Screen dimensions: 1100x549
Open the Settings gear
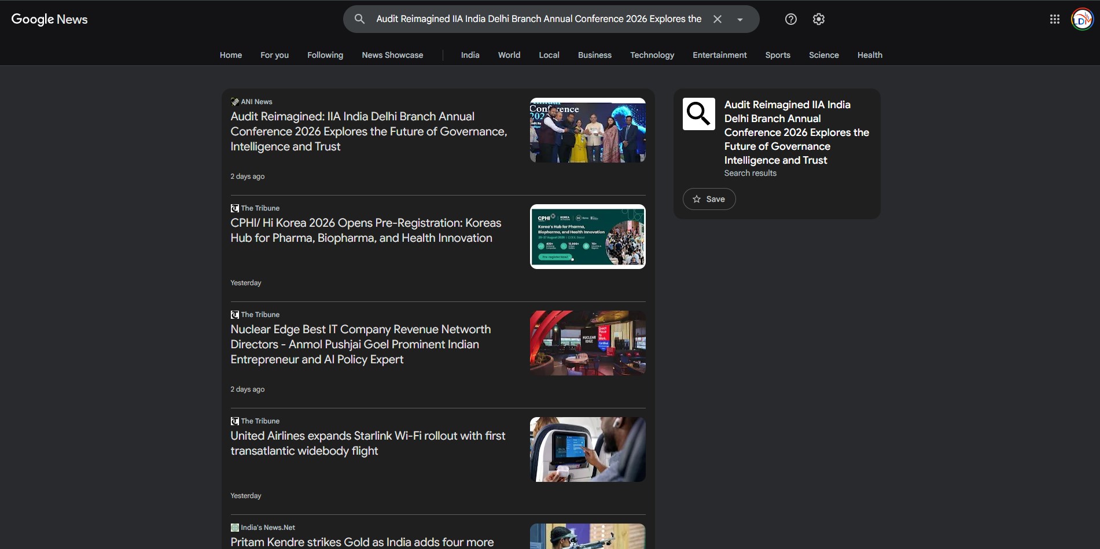819,19
